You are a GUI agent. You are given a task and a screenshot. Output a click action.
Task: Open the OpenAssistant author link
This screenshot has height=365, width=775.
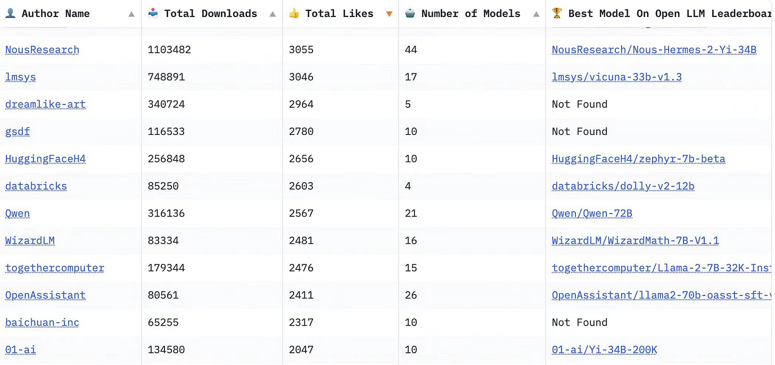click(45, 295)
